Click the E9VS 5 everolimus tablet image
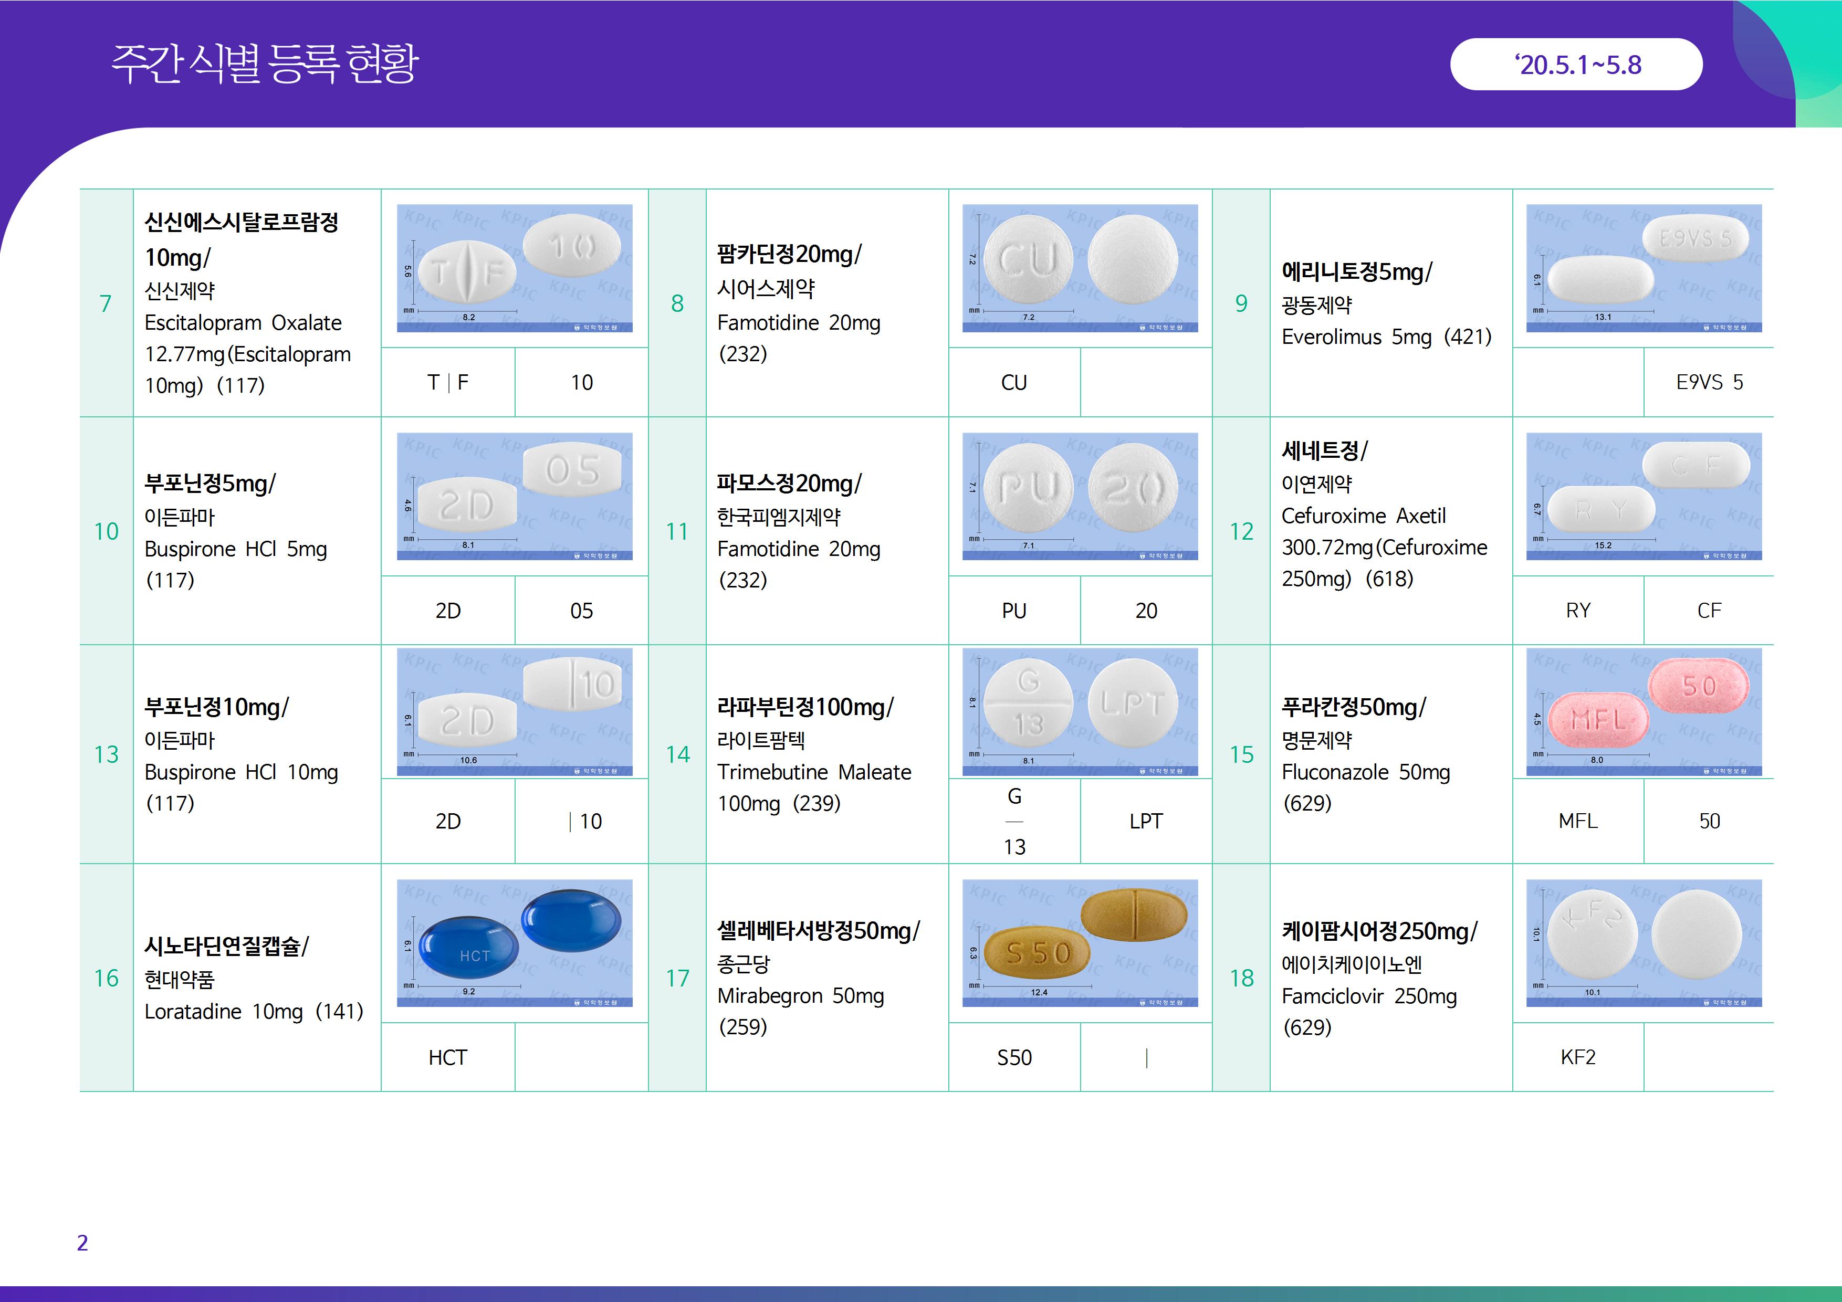1842x1302 pixels. 1643,268
